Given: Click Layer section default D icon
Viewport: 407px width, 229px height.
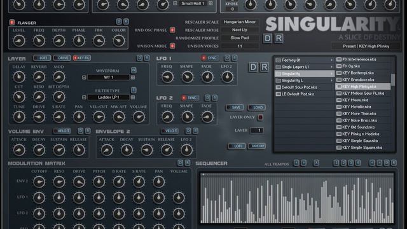Looking at the screenshot, I should (139, 58).
